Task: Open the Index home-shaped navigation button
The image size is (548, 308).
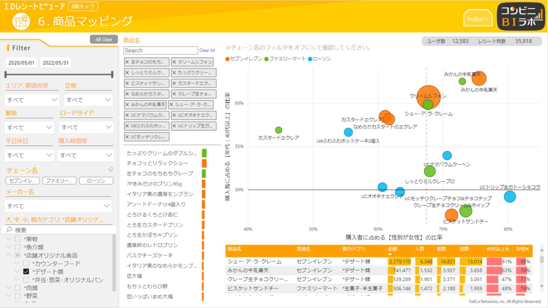Action: point(477,18)
